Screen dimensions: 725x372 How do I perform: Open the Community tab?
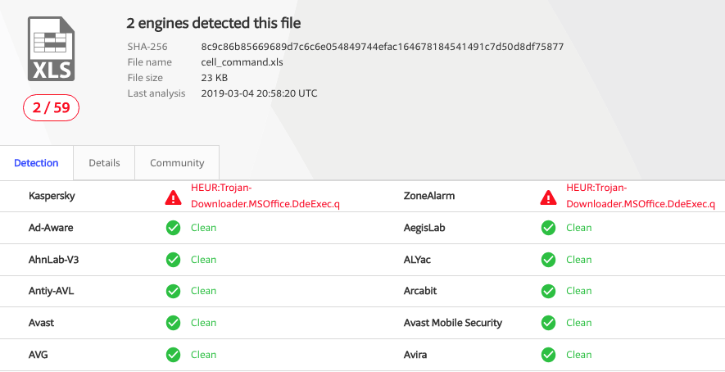(177, 163)
